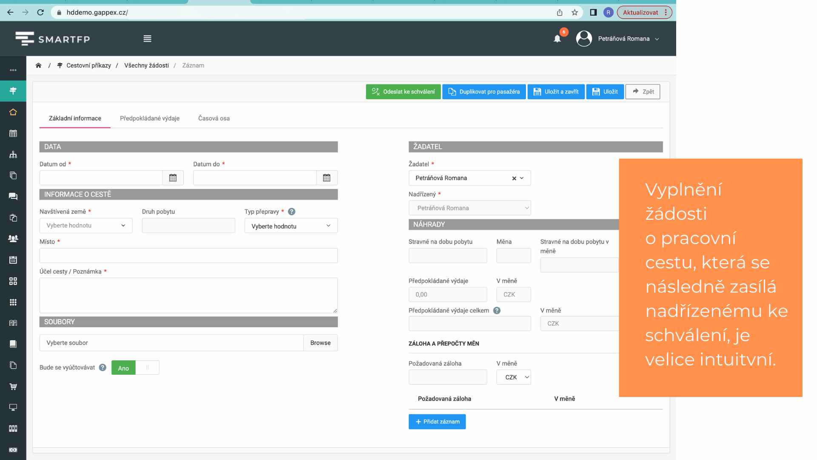The image size is (817, 460).
Task: Open Typ přepravy dropdown
Action: pos(291,226)
